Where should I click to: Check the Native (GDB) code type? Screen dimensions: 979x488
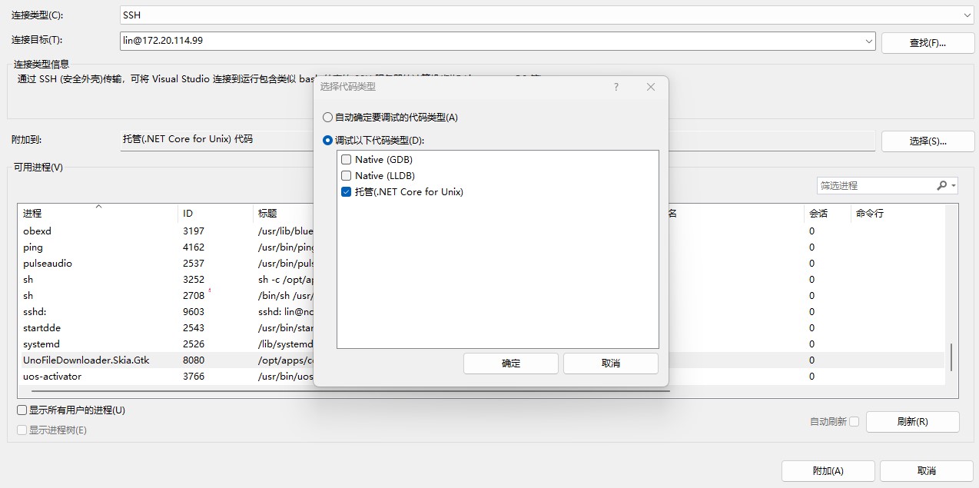click(346, 159)
